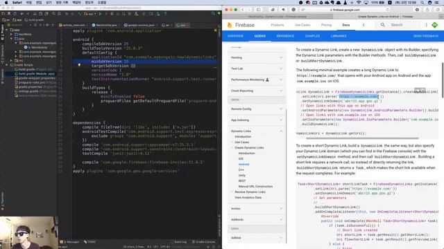444x249 pixels.
Task: Open View Analytics Data link
Action: point(248,198)
